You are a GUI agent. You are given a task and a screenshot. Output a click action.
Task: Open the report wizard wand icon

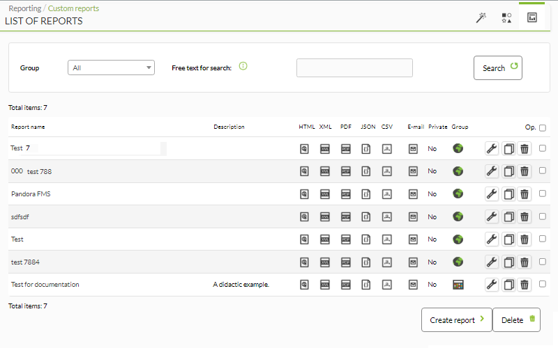click(481, 18)
